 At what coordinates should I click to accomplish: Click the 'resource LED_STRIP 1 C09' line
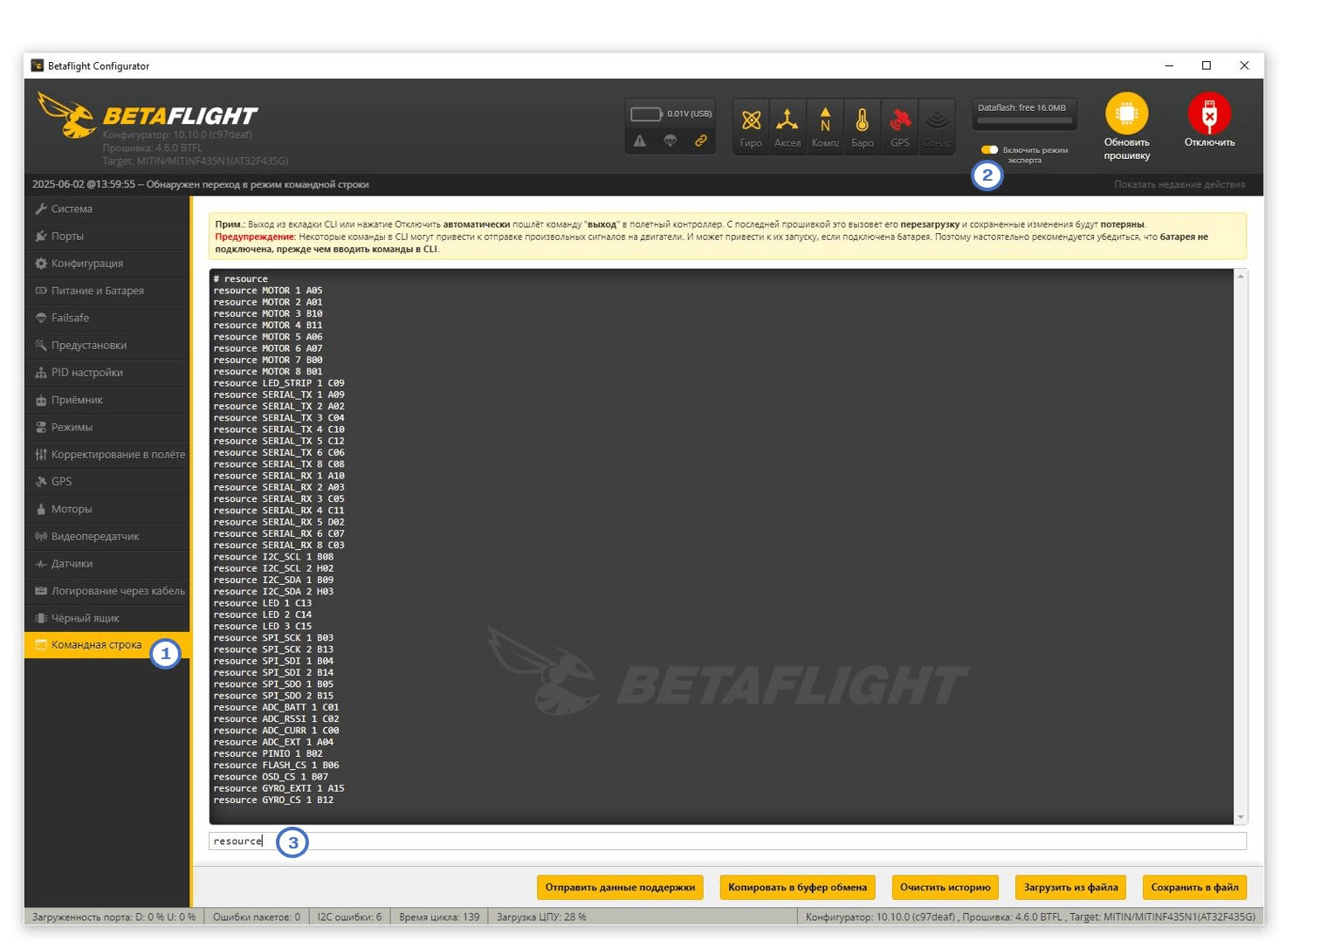click(x=278, y=383)
